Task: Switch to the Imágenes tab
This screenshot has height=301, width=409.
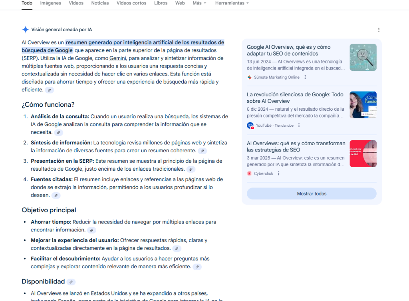Action: tap(51, 3)
